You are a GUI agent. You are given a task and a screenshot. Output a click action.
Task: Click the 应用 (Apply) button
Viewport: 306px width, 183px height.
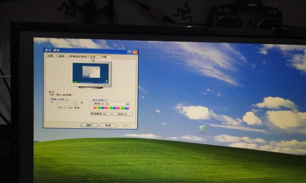coord(127,126)
